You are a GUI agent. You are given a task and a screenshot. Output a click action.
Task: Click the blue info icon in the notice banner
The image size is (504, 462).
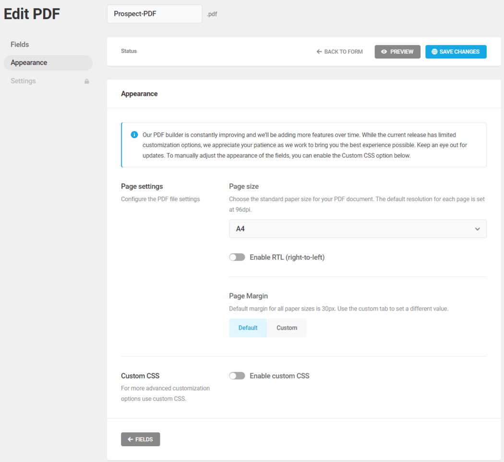[134, 135]
